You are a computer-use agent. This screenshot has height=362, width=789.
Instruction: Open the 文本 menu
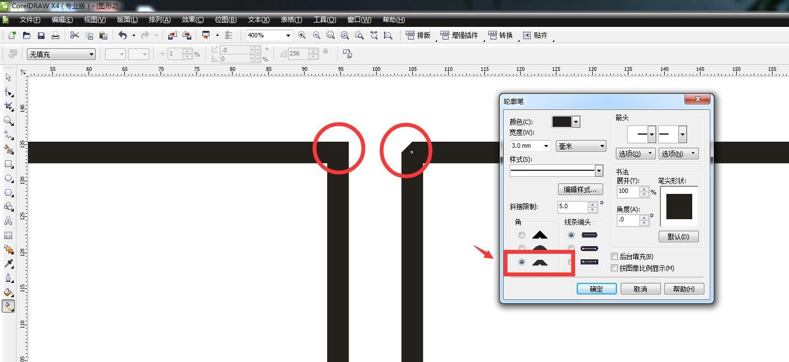coord(258,20)
